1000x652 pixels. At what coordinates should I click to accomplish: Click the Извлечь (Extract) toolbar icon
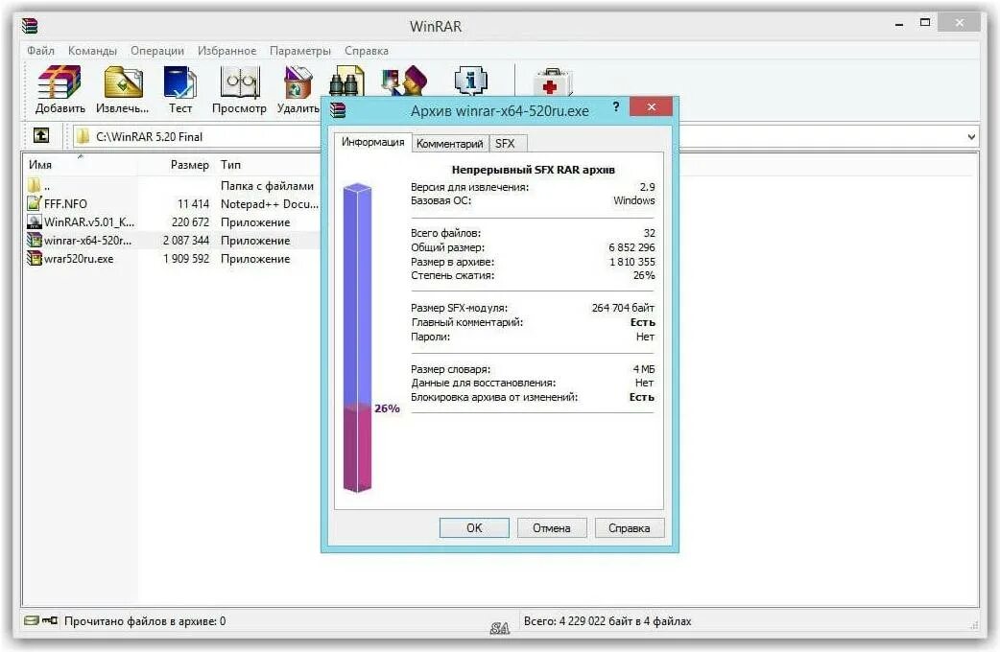123,82
